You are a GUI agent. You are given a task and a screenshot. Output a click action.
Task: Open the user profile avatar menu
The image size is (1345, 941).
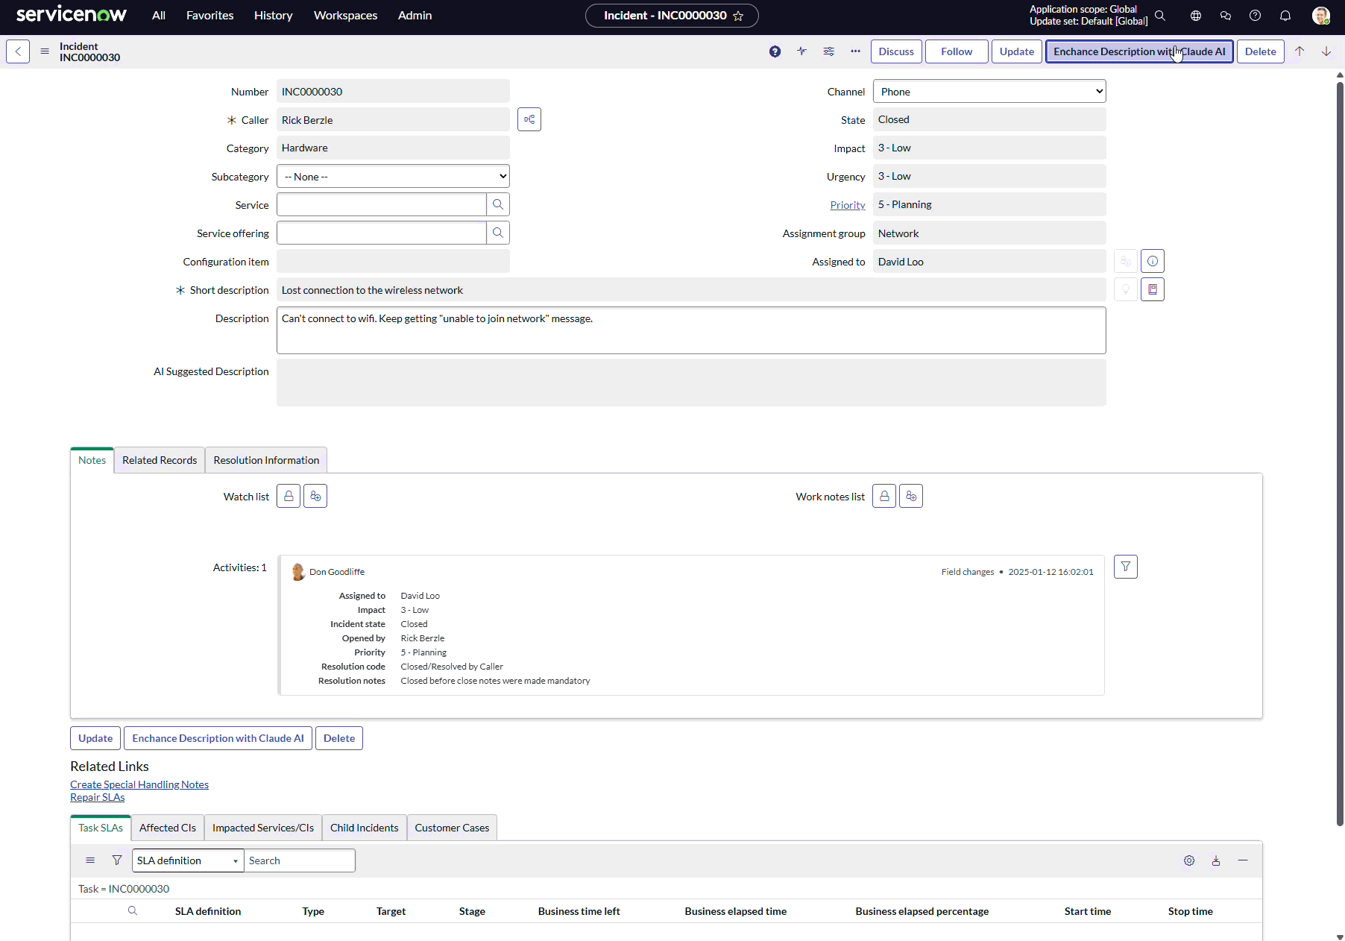pyautogui.click(x=1321, y=16)
